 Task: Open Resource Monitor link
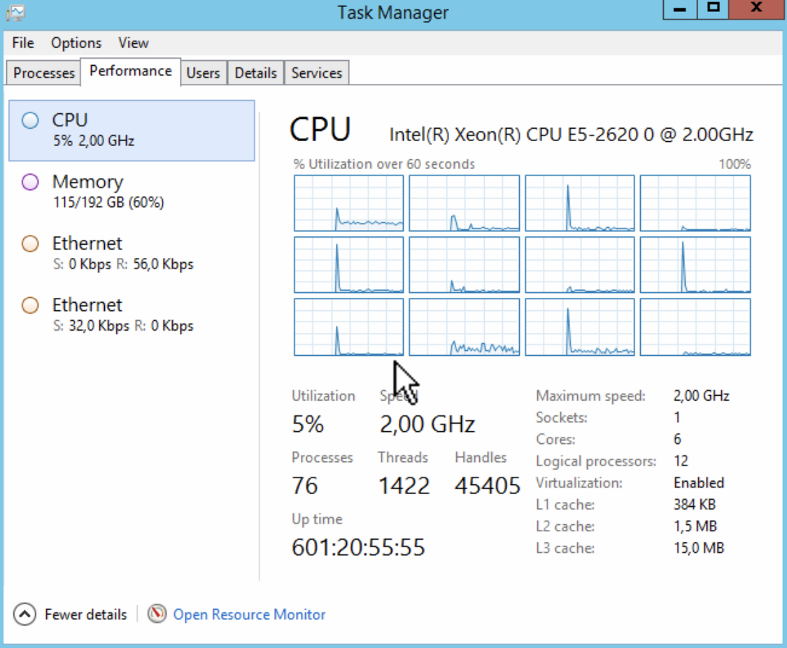[x=249, y=614]
